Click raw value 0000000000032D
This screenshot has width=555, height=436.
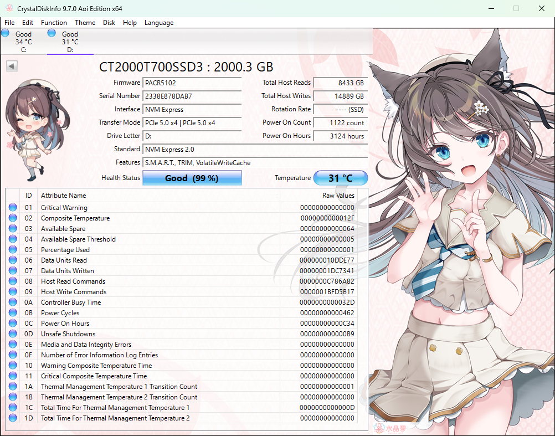pos(327,302)
